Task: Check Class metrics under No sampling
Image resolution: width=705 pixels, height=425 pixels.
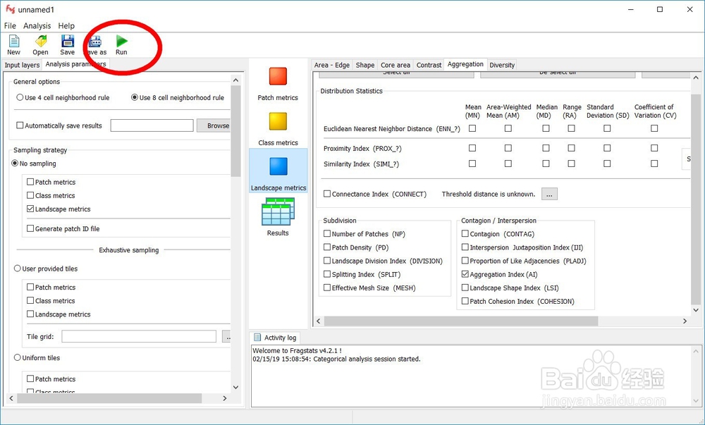Action: [x=30, y=195]
